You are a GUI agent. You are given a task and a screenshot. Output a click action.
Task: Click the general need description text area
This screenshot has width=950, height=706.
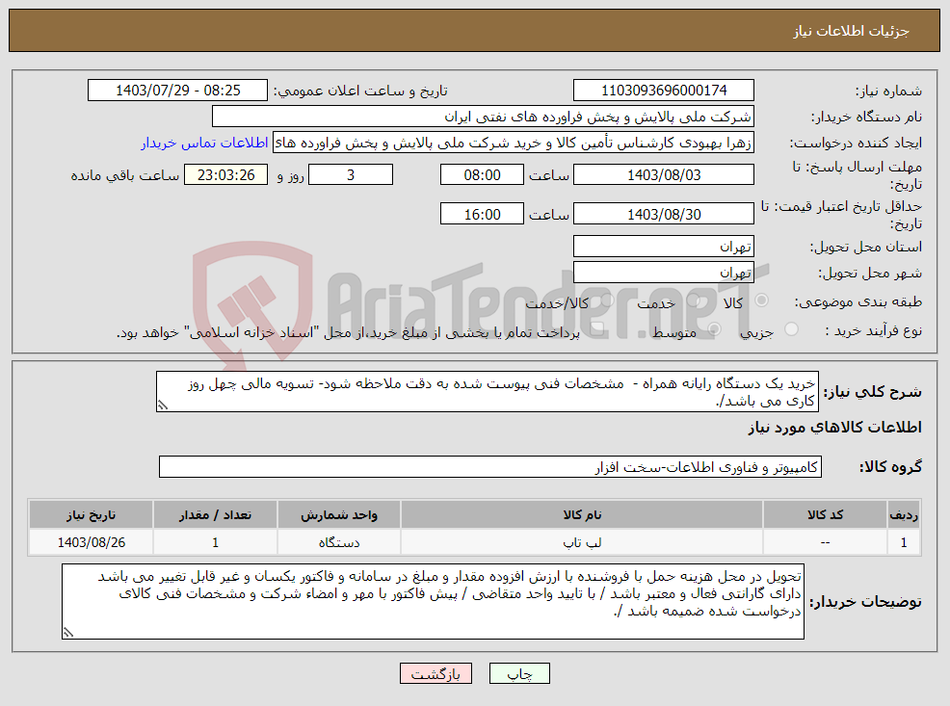tap(488, 392)
